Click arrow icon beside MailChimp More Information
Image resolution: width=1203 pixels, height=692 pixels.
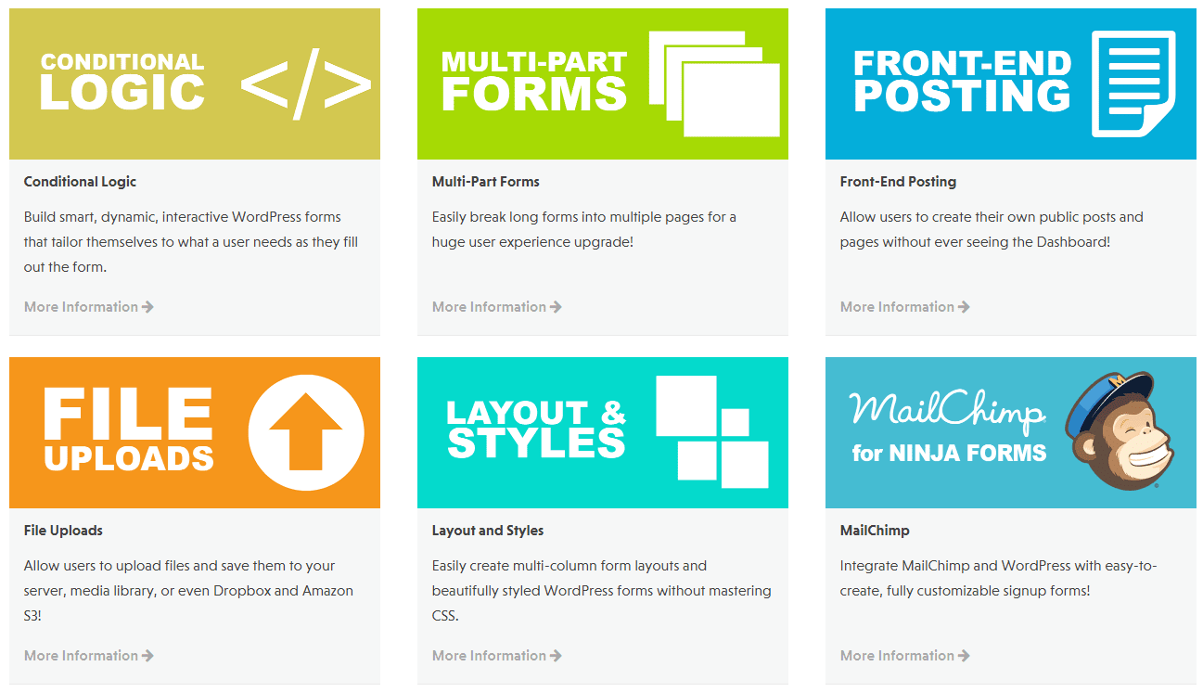[x=964, y=656]
